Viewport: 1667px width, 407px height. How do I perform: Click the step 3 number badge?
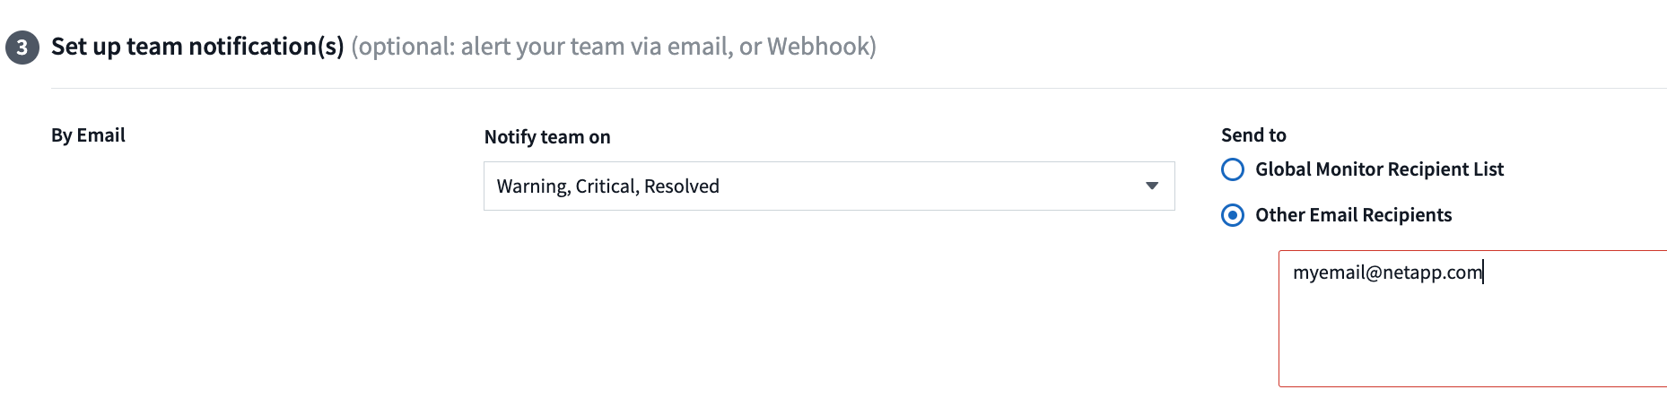pos(22,48)
